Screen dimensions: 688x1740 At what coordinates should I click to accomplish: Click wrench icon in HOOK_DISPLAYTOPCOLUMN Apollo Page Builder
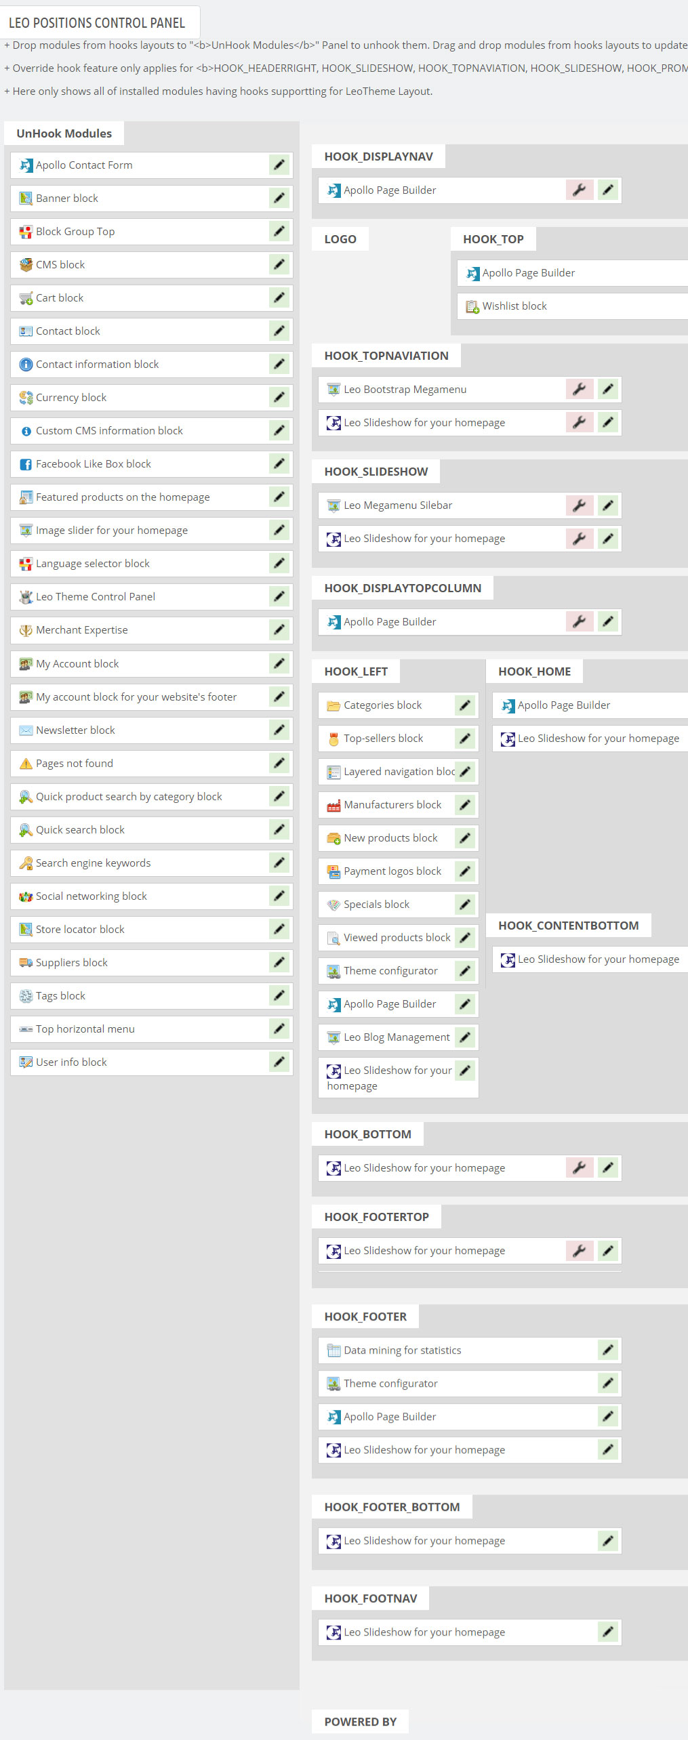click(x=579, y=621)
